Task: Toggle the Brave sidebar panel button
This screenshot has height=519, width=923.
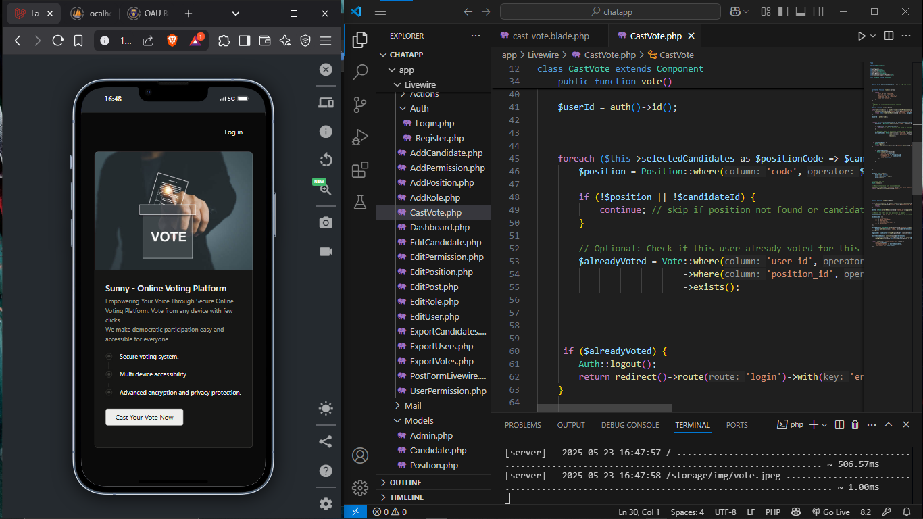Action: (x=244, y=41)
